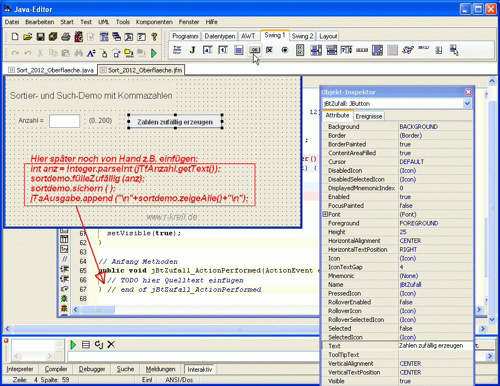Open search with the binoculars icon

tap(78, 53)
